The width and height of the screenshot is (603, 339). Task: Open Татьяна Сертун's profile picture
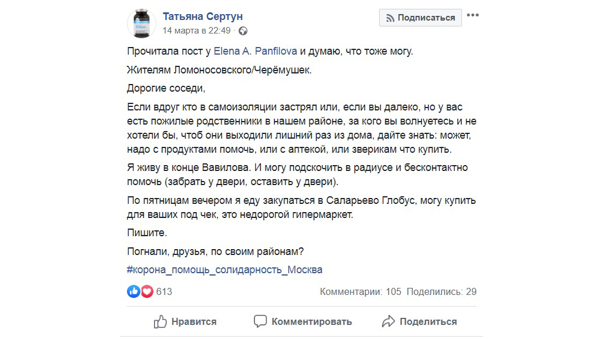tap(142, 24)
